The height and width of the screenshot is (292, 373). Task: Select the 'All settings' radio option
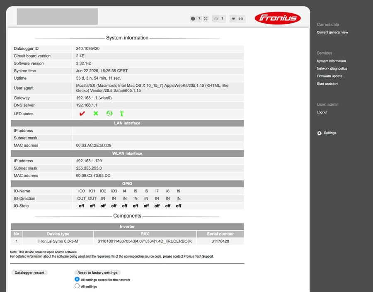coord(77,286)
